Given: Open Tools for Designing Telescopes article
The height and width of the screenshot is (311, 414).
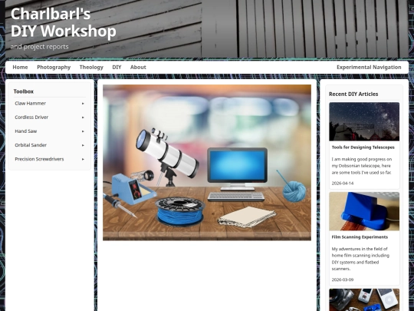Looking at the screenshot, I should coord(363,147).
